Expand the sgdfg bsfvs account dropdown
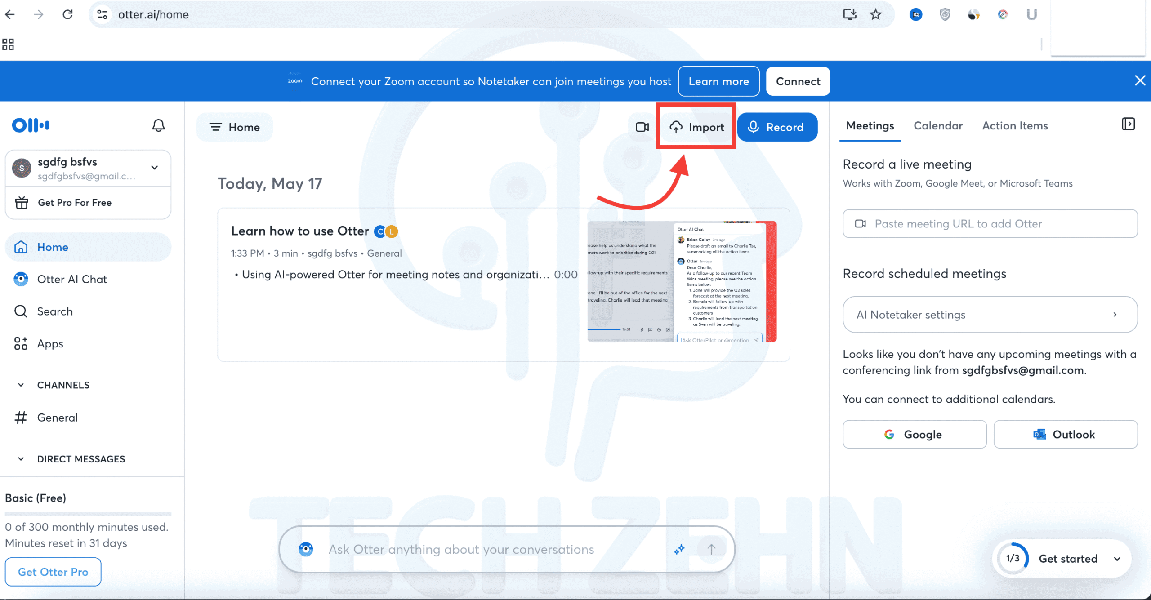This screenshot has height=600, width=1151. point(155,168)
